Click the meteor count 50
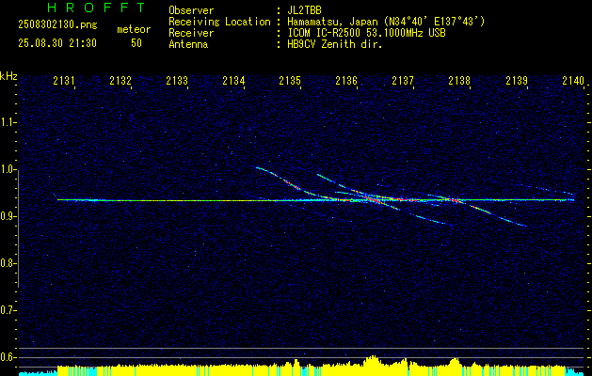 136,43
